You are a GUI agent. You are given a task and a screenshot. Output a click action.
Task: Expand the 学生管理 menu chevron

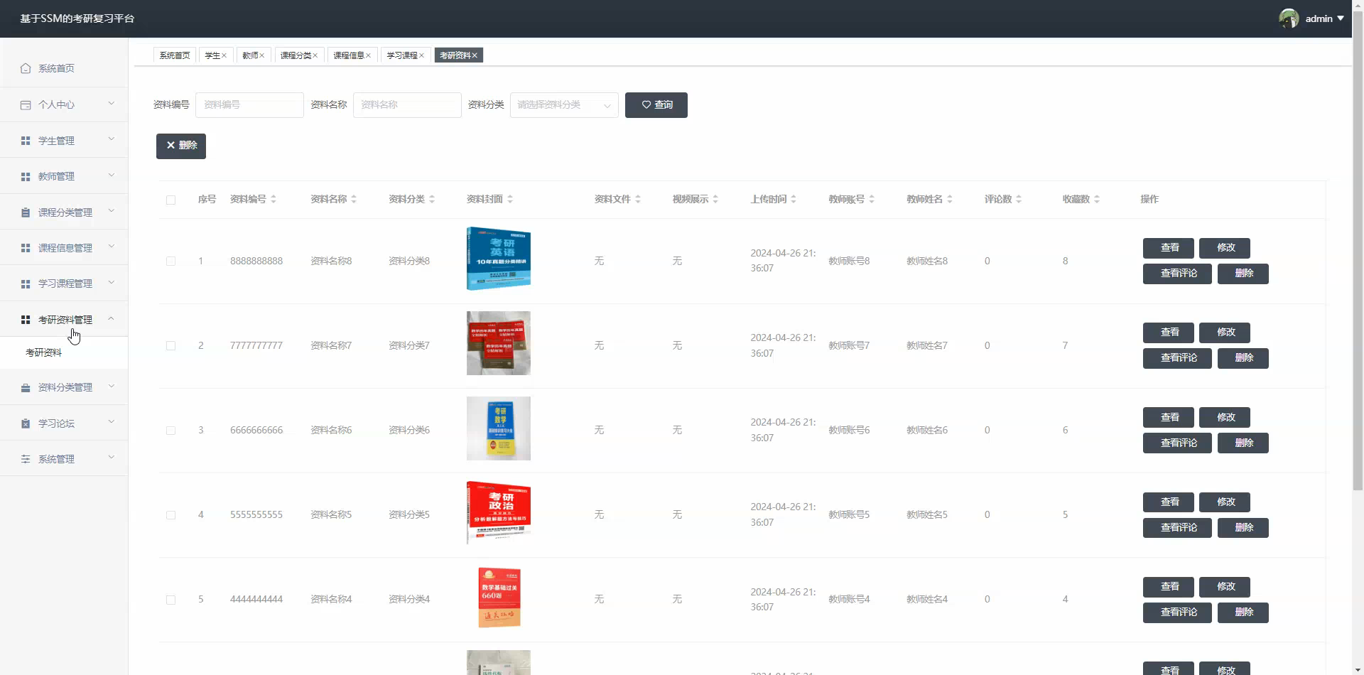112,139
